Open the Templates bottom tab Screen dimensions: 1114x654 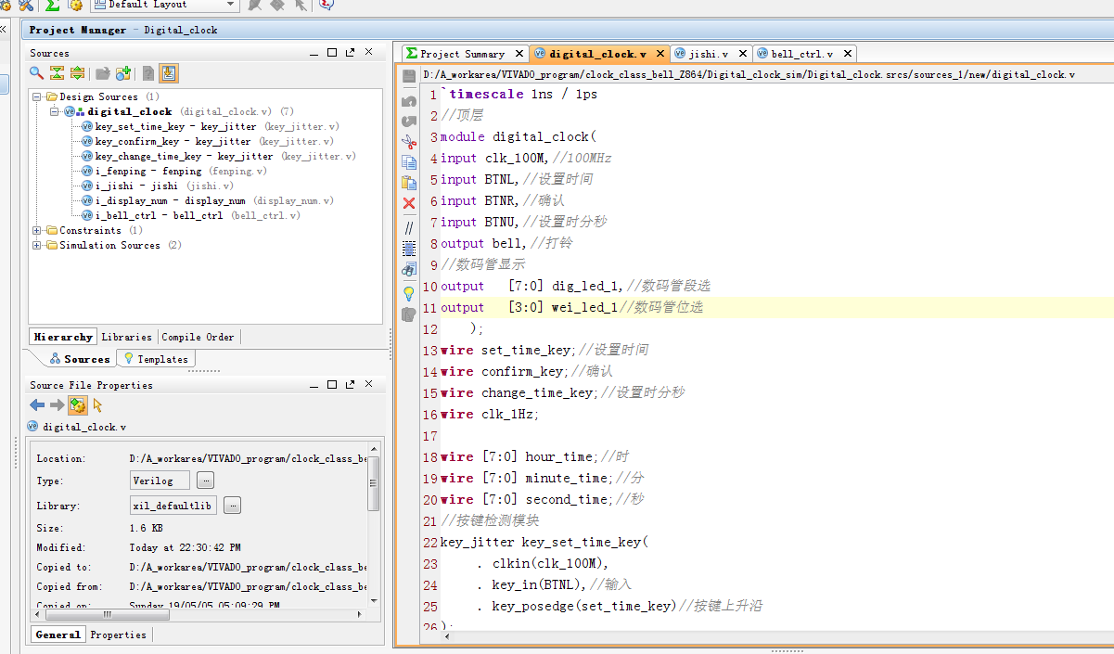tap(156, 359)
